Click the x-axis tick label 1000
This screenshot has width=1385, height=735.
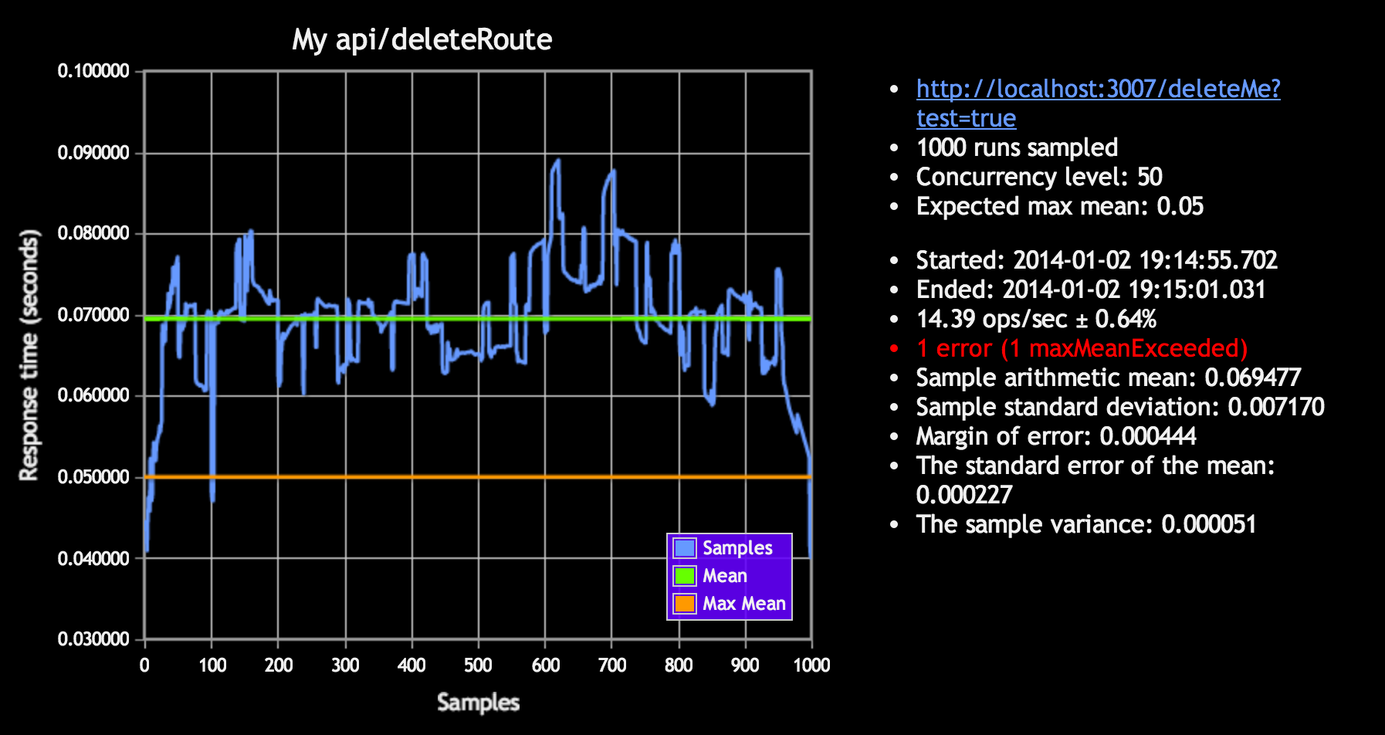pos(811,665)
